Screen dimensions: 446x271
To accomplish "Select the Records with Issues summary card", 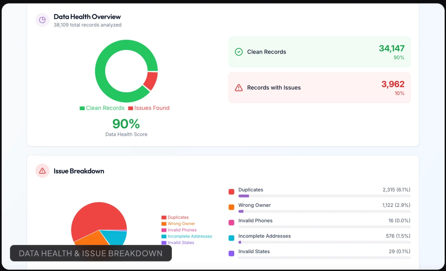I will pyautogui.click(x=319, y=87).
